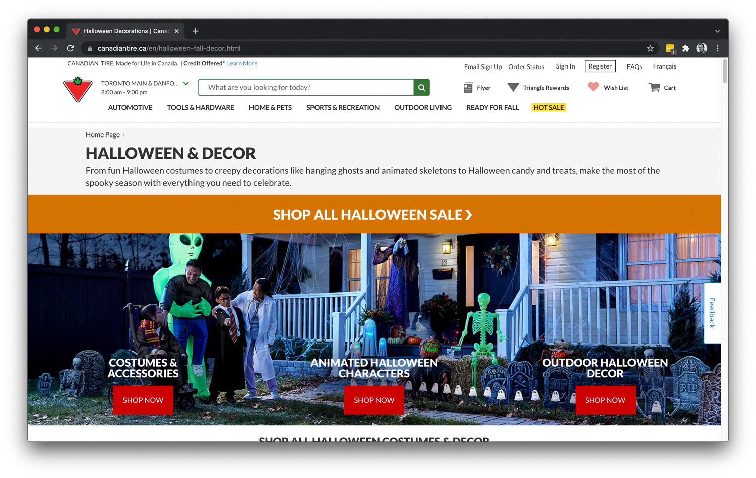Go back with browser back arrow

pyautogui.click(x=38, y=48)
